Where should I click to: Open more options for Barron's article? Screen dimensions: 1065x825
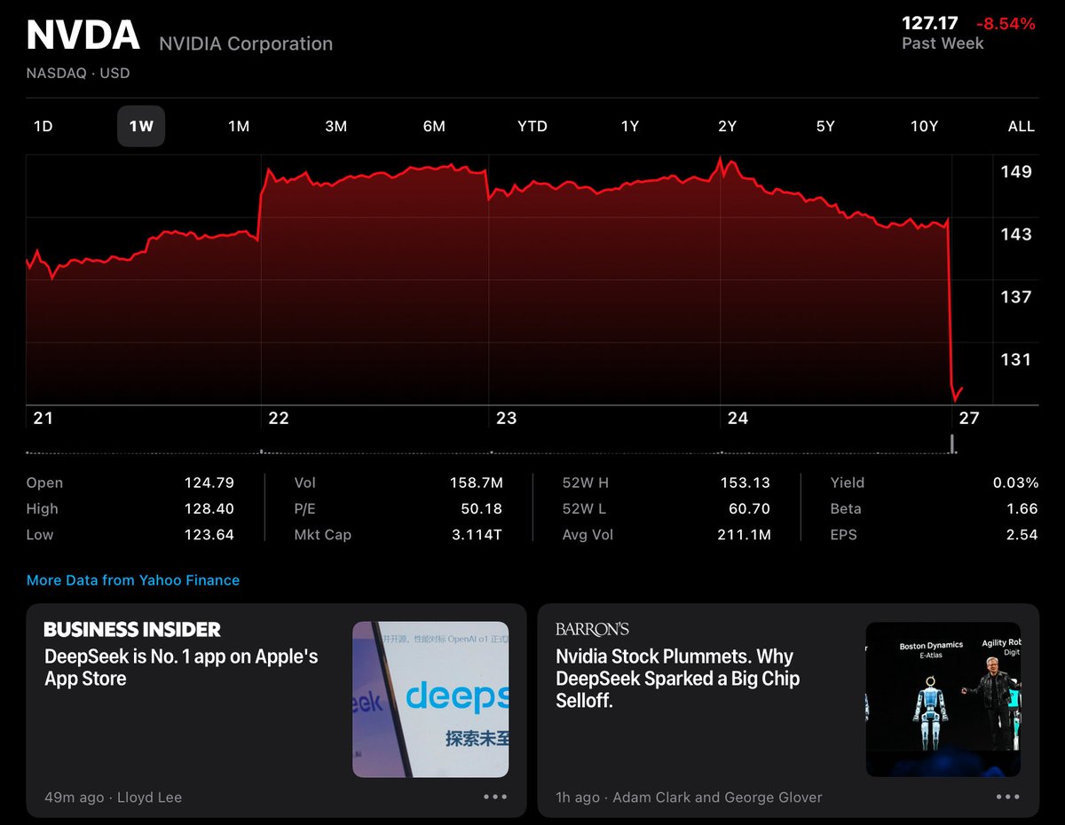click(x=1007, y=797)
